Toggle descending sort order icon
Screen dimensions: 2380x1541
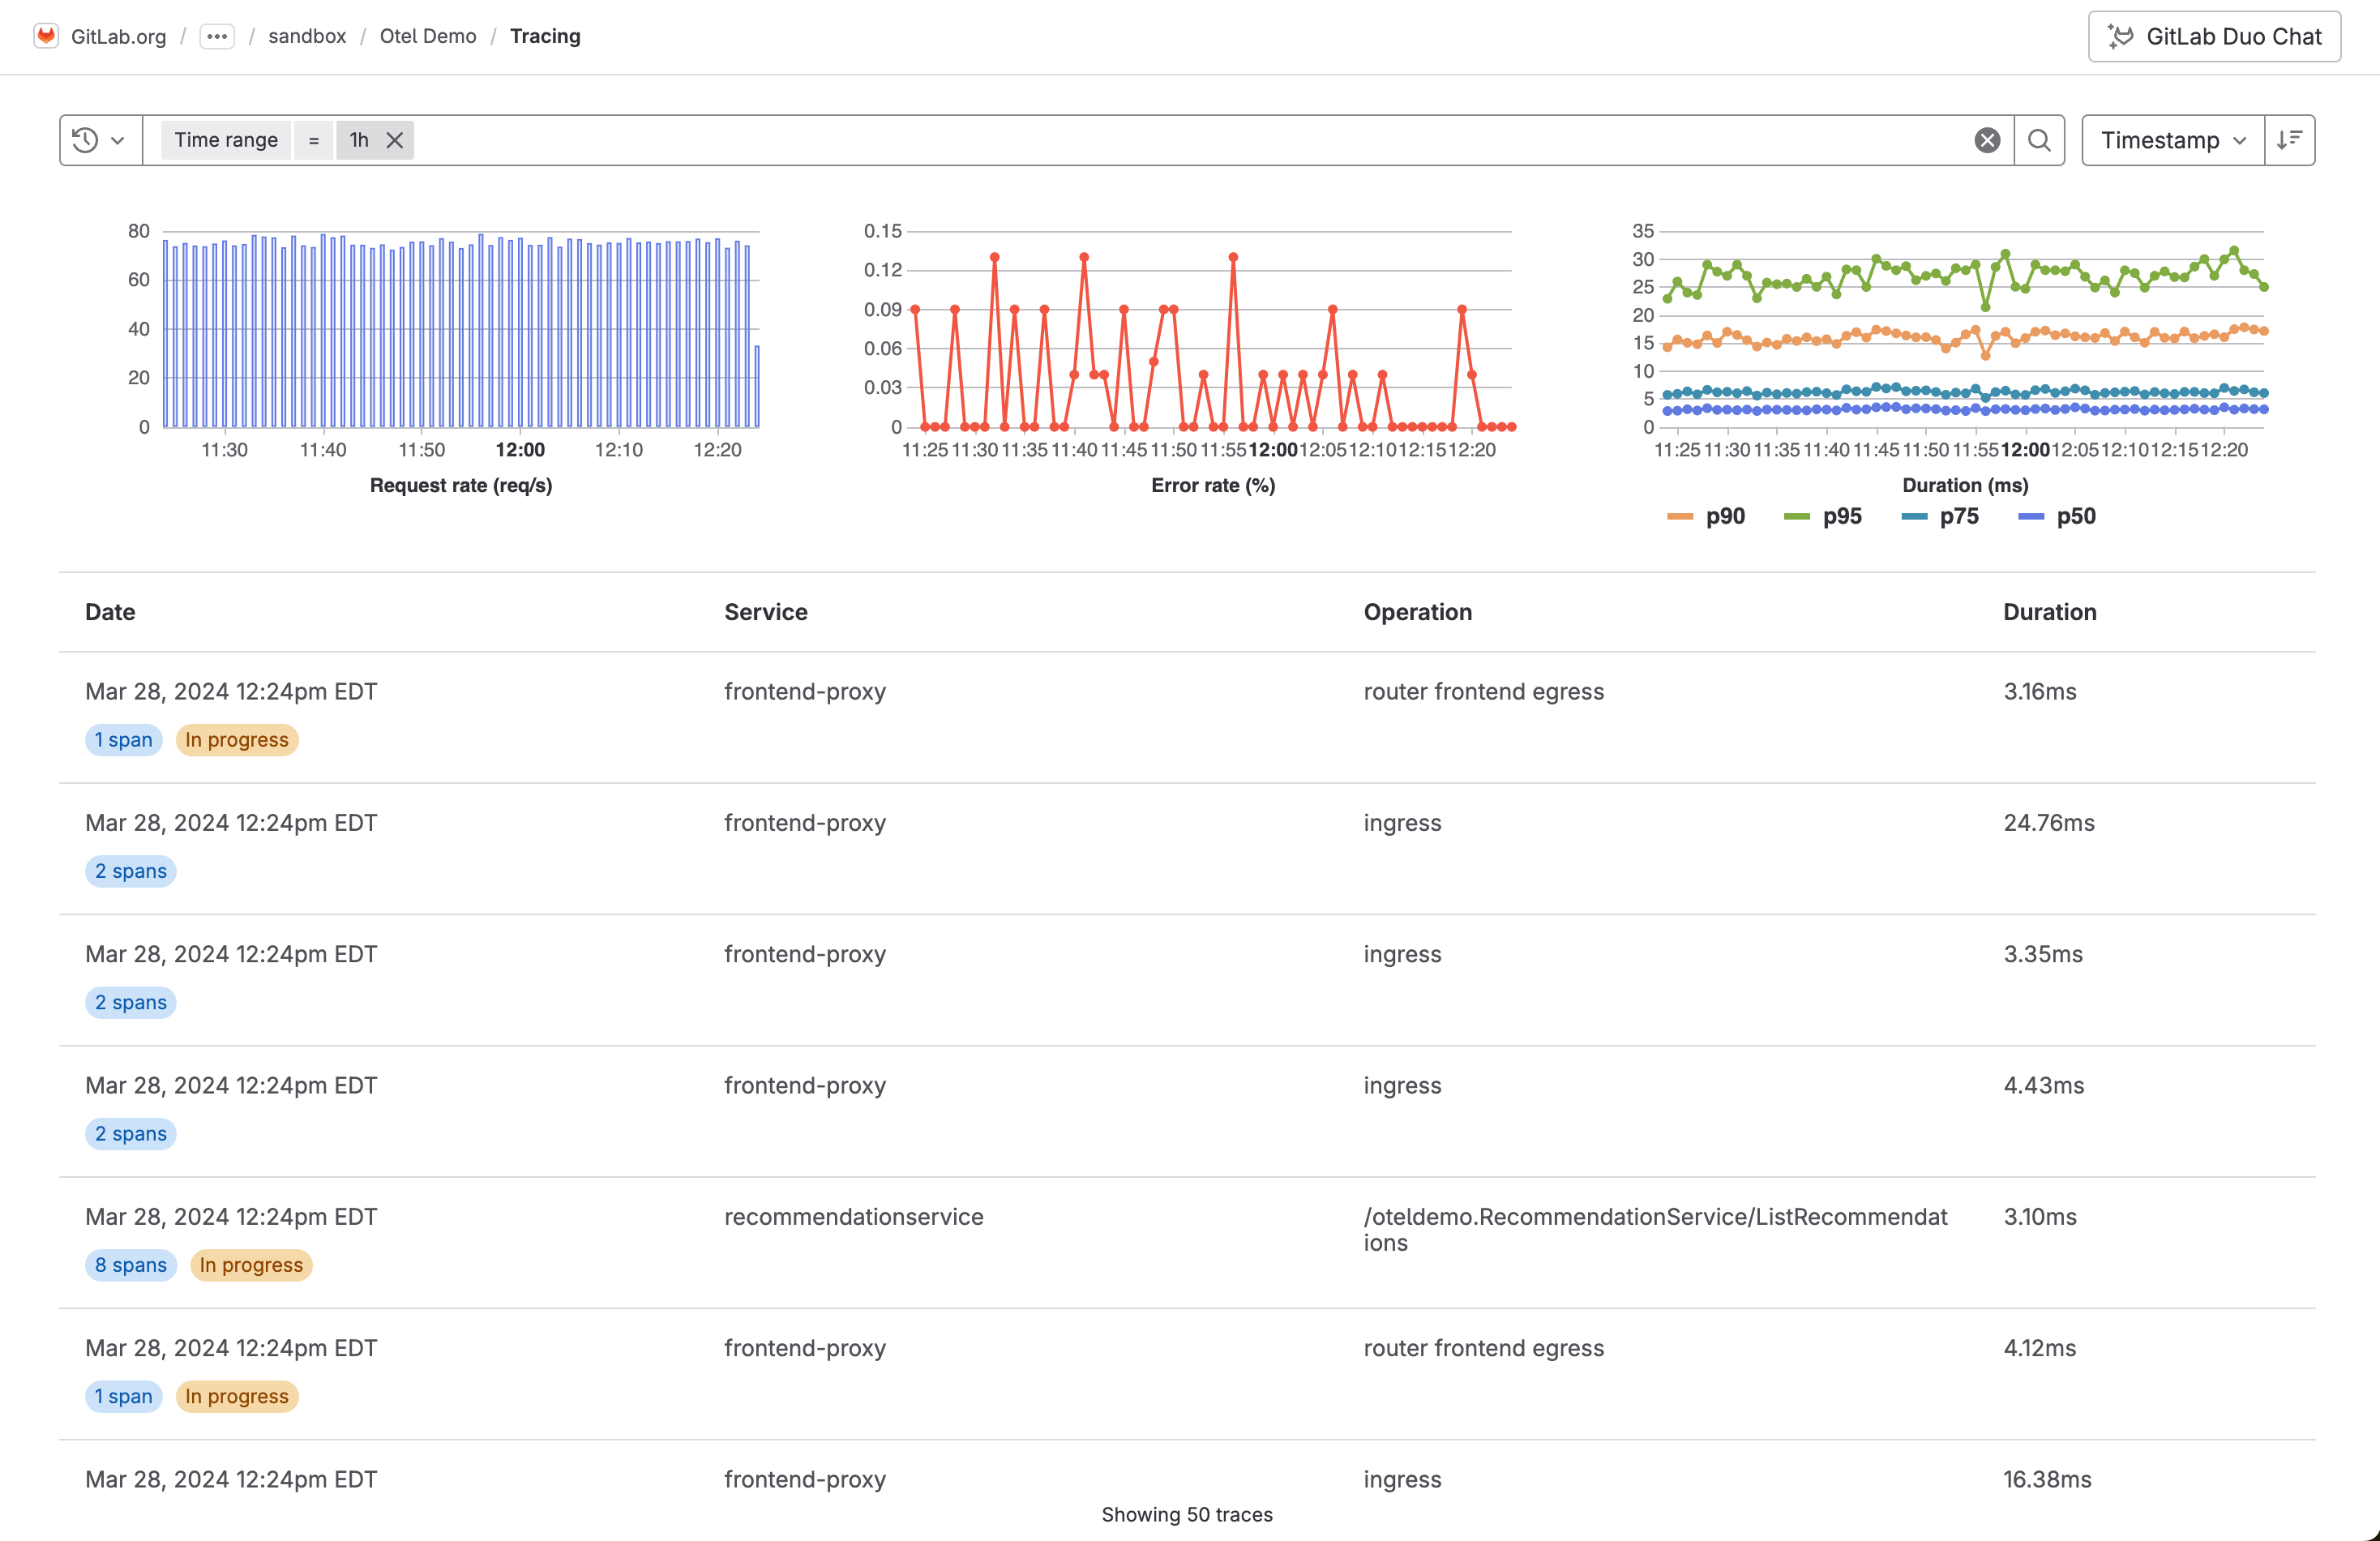[2289, 140]
